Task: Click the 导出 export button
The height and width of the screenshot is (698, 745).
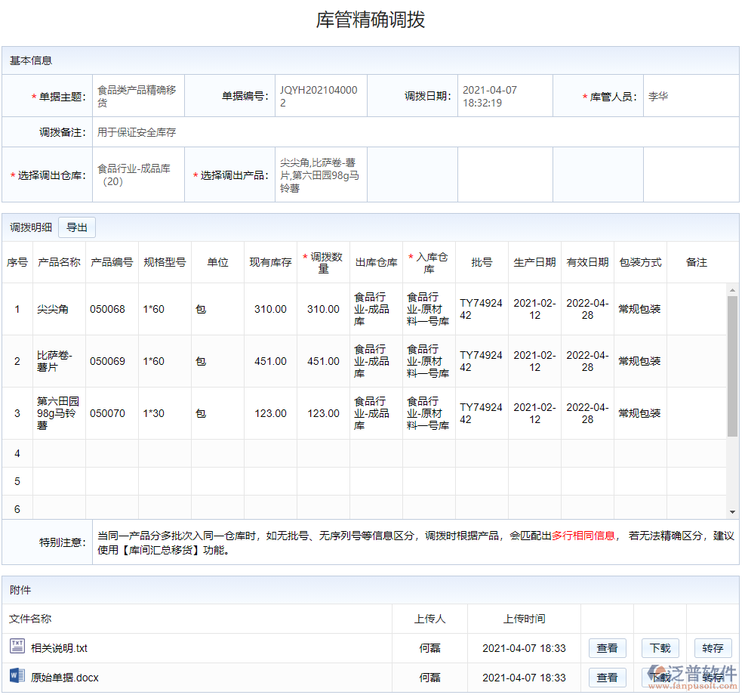Action: click(x=76, y=227)
